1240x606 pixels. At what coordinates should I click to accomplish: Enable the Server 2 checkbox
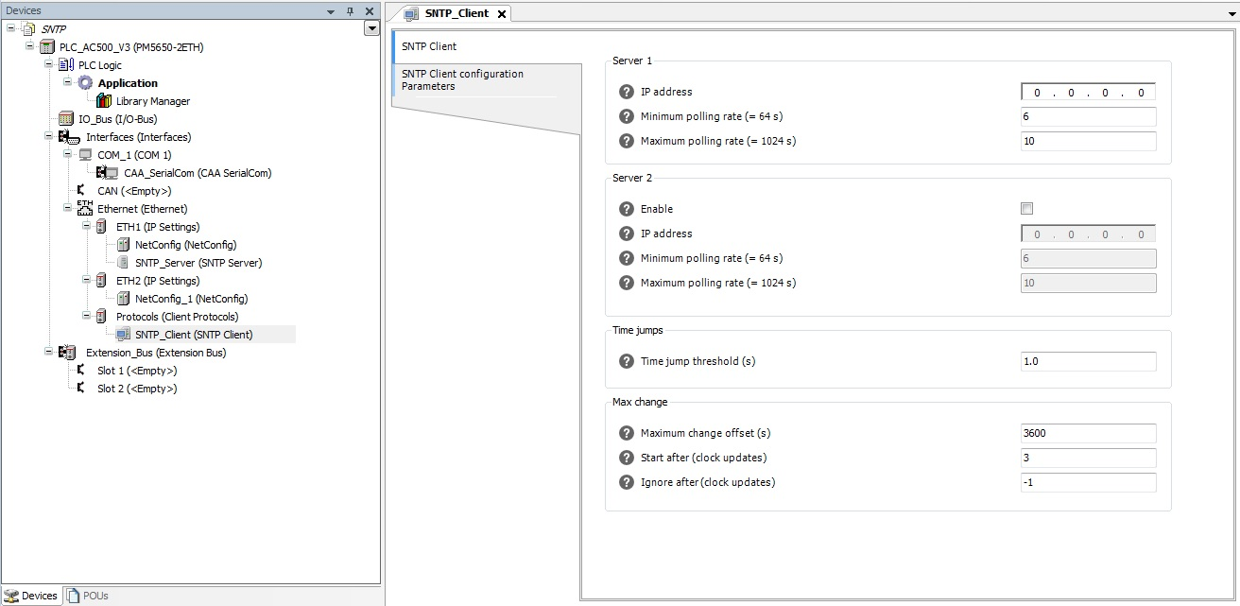(1026, 208)
